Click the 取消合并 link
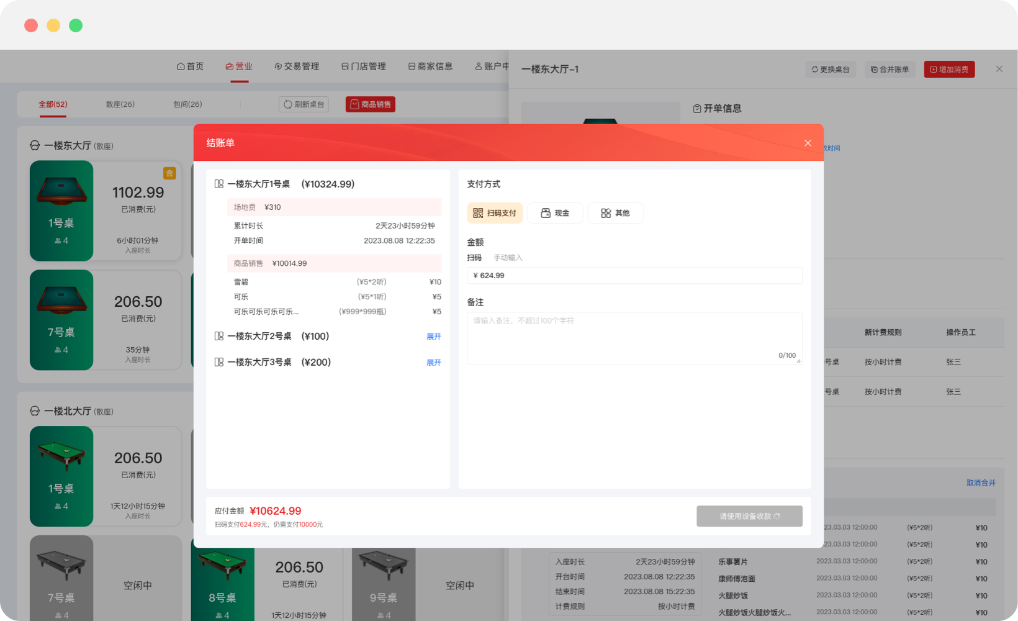The width and height of the screenshot is (1018, 621). point(981,483)
